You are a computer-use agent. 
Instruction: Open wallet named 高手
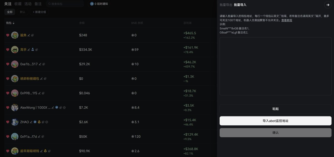(x=23, y=50)
